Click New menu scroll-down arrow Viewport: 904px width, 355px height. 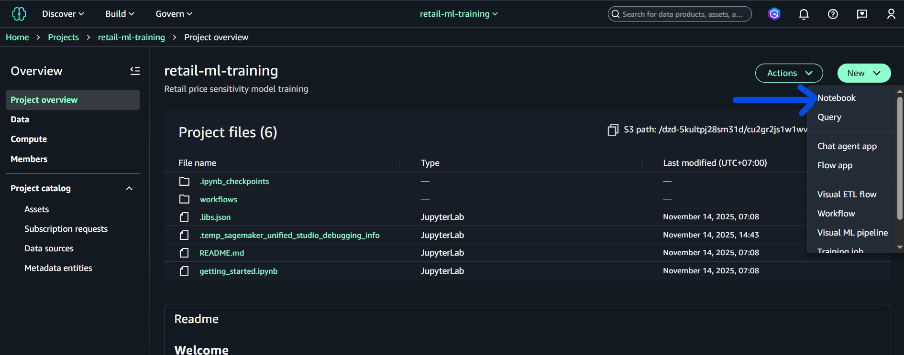tap(900, 247)
